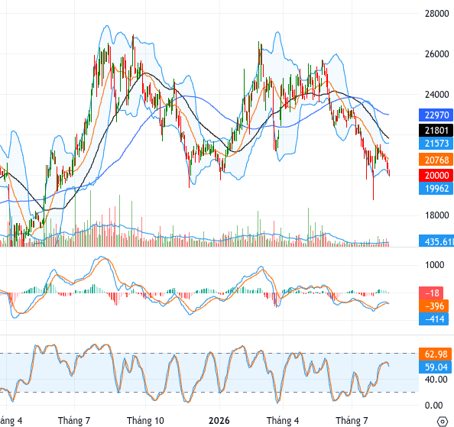454x427 pixels.
Task: Click the 62.98 stochastic label
Action: (x=435, y=354)
